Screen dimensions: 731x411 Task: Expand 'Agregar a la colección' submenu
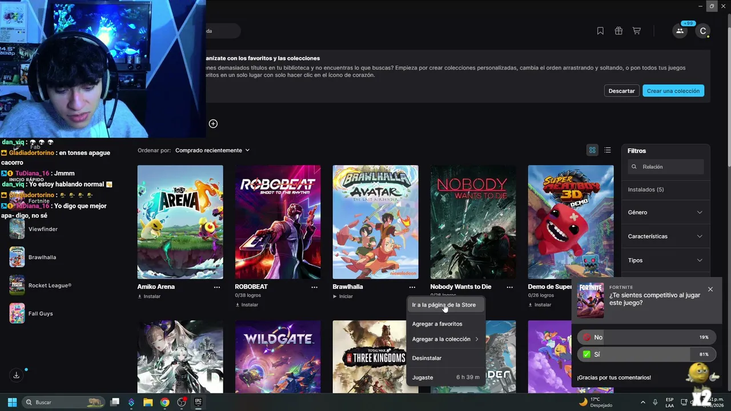[445, 339]
